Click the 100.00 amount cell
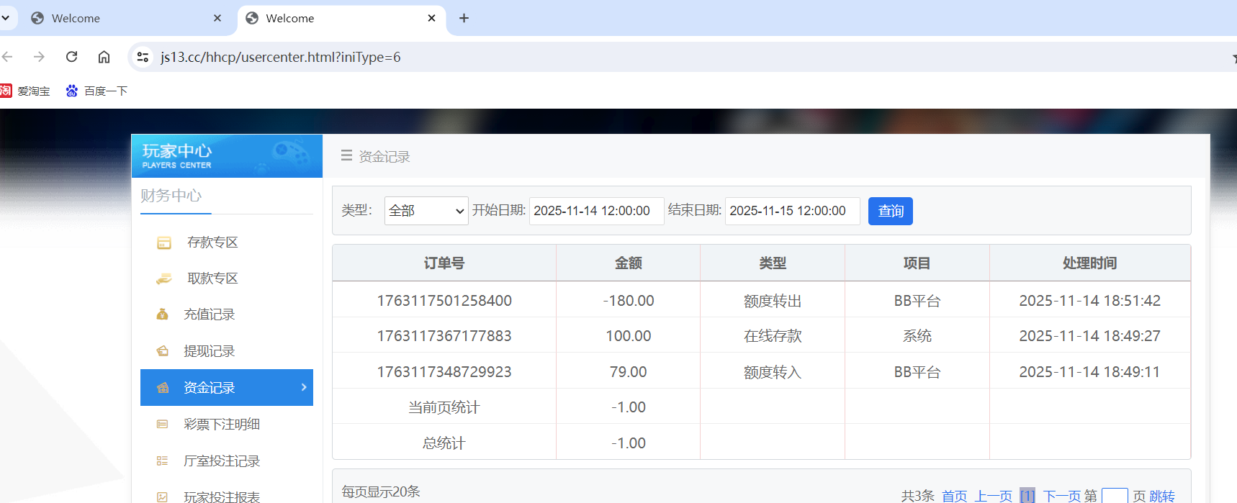 pos(629,336)
